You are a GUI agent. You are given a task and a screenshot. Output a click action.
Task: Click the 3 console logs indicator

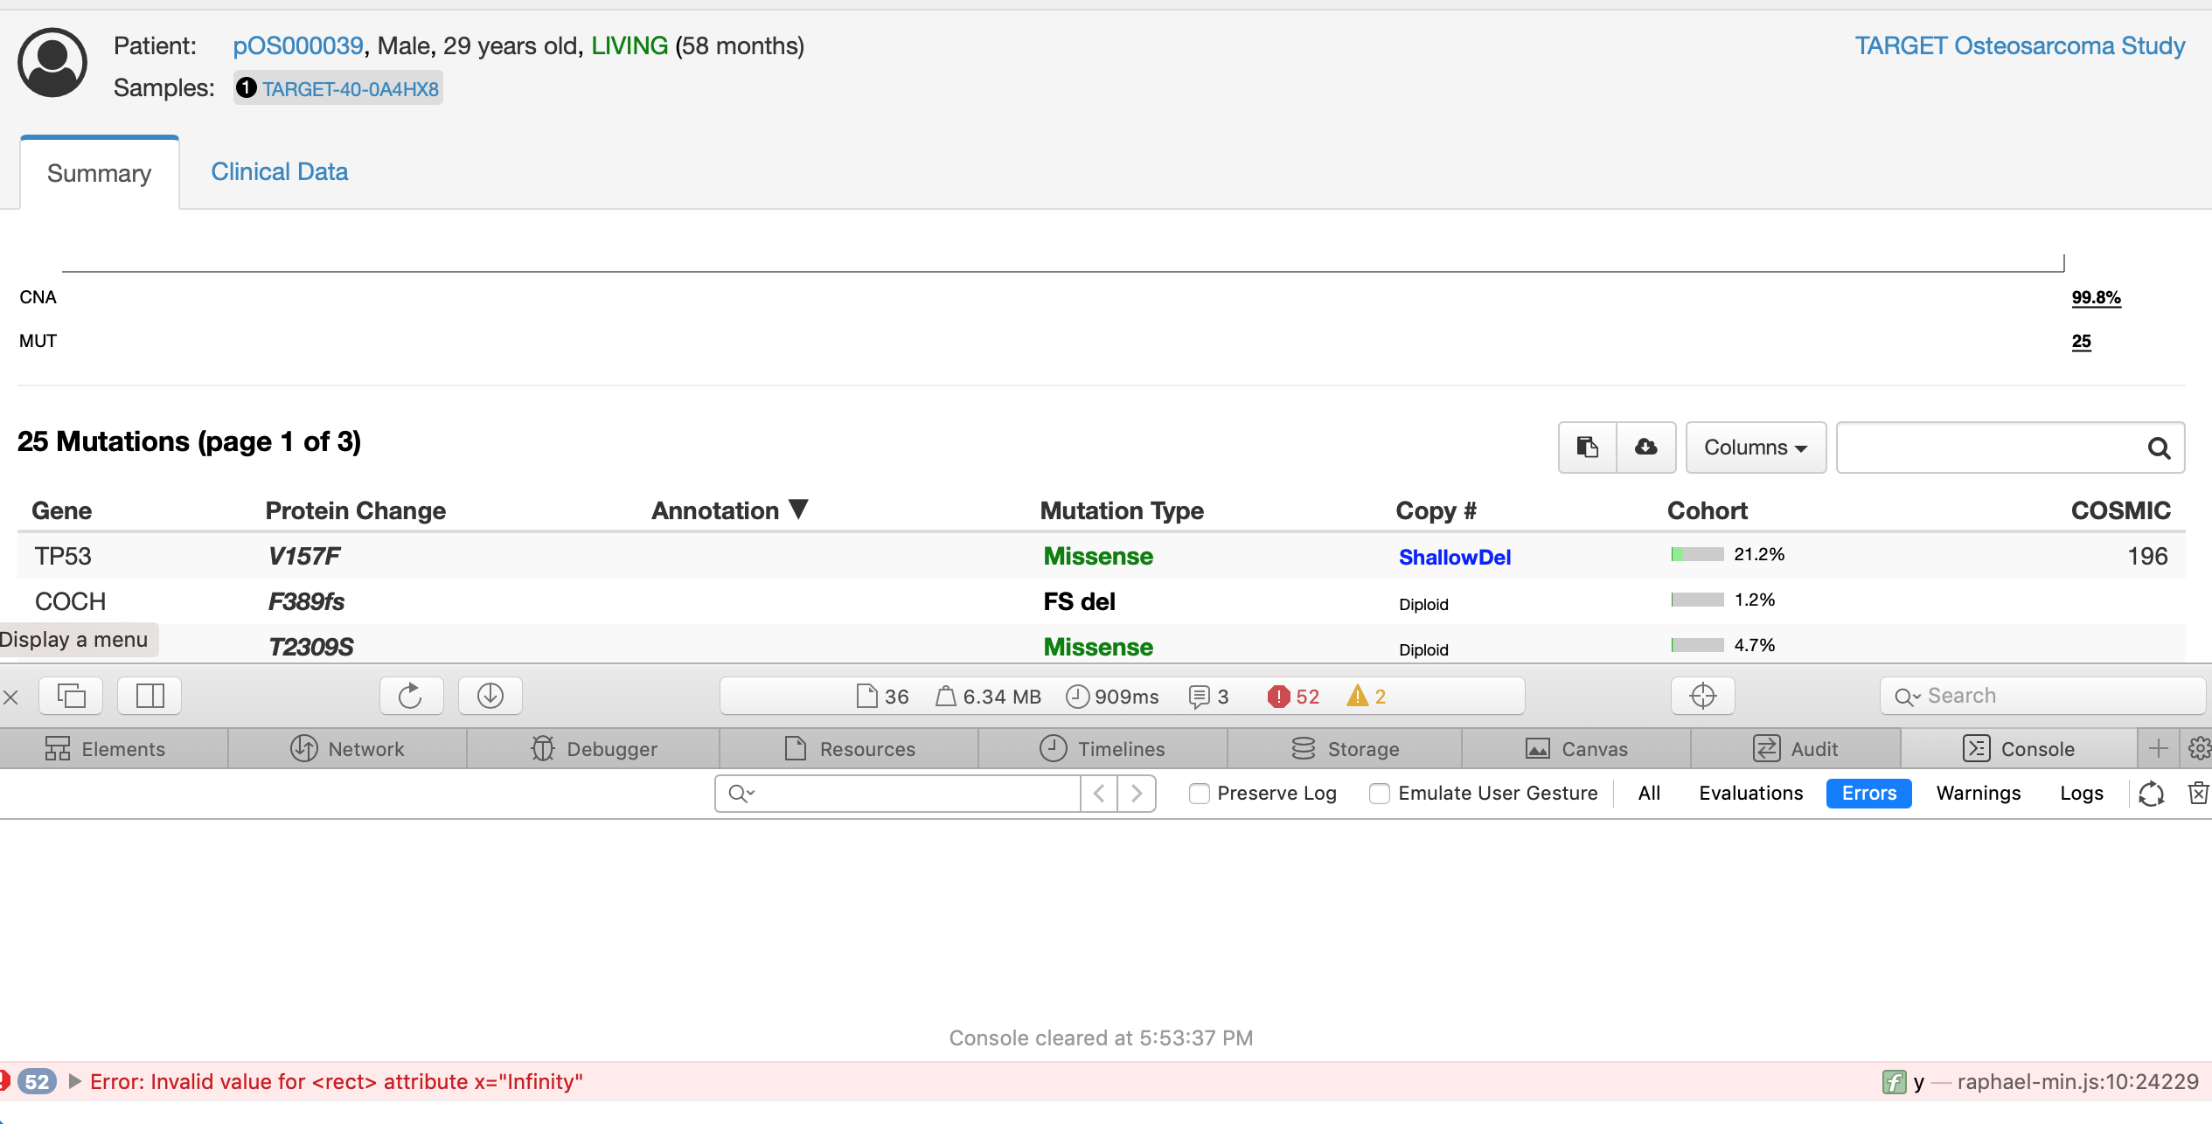1209,697
